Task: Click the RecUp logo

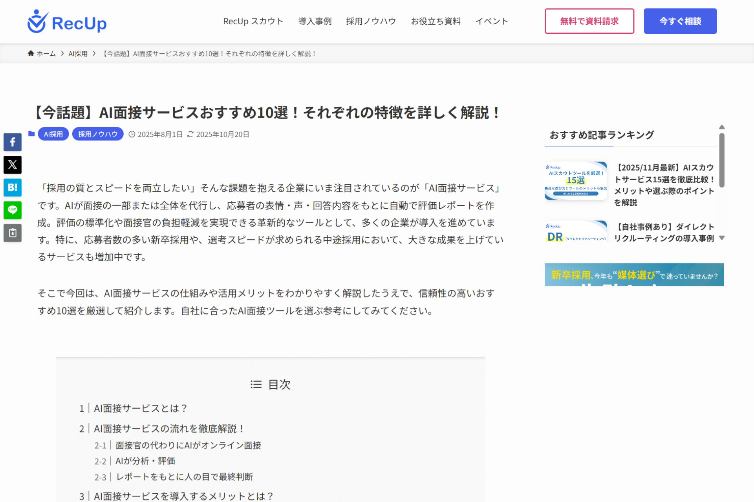Action: (x=67, y=22)
